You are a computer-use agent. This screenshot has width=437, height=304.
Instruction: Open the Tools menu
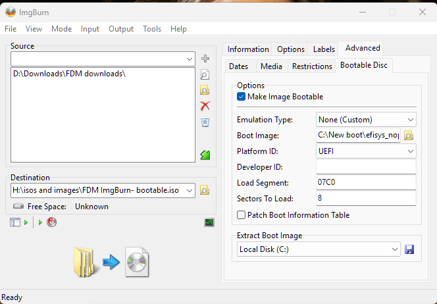point(152,29)
